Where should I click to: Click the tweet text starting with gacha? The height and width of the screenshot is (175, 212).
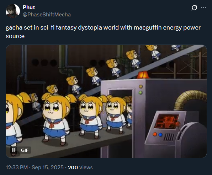(x=103, y=32)
